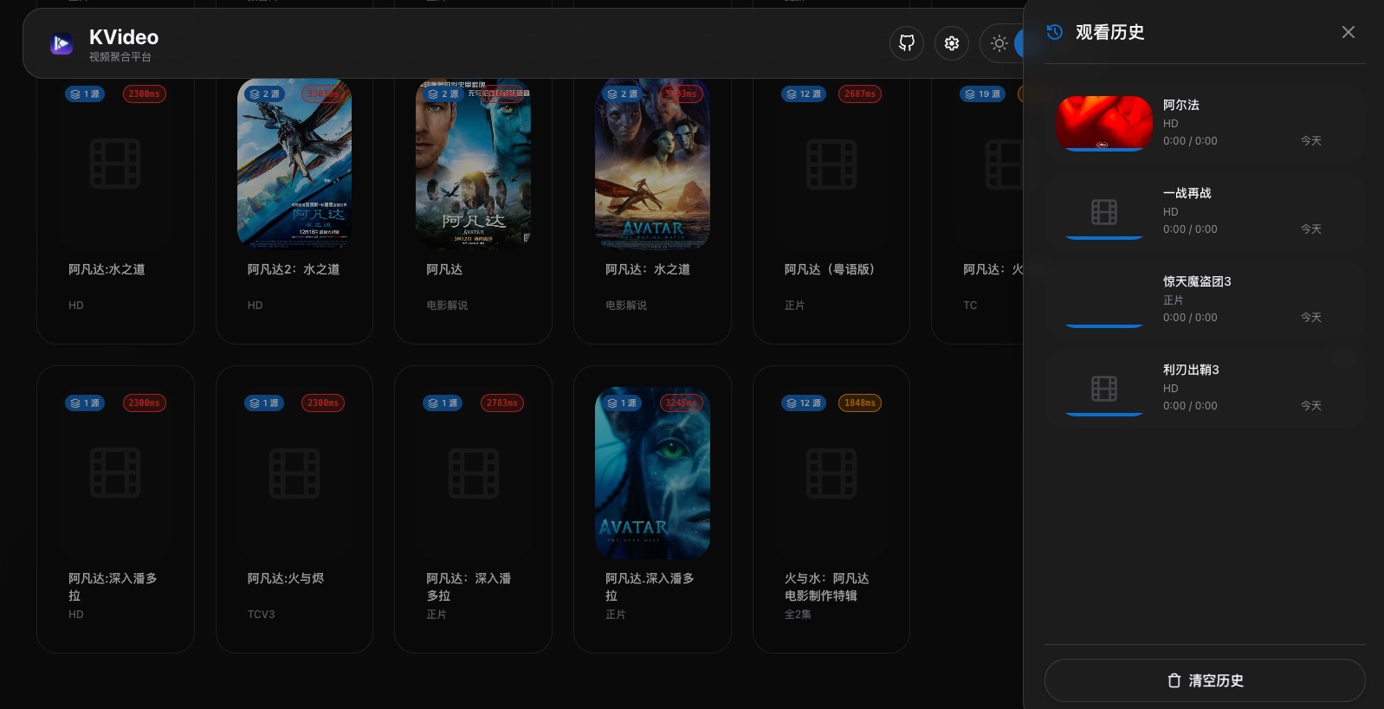1384x709 pixels.
Task: Click film placeholder icon for 一战再战
Action: pyautogui.click(x=1104, y=212)
